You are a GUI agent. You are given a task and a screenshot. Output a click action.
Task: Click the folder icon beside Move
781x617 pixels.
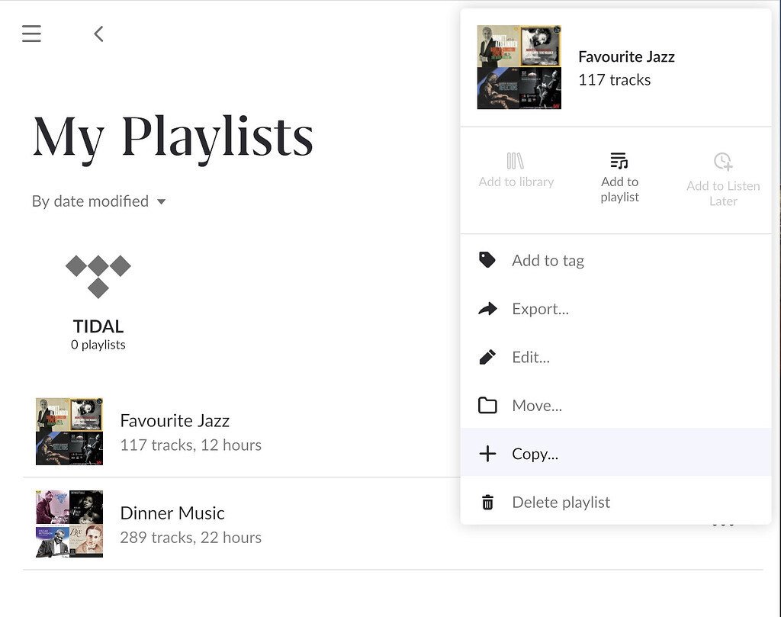coord(487,405)
